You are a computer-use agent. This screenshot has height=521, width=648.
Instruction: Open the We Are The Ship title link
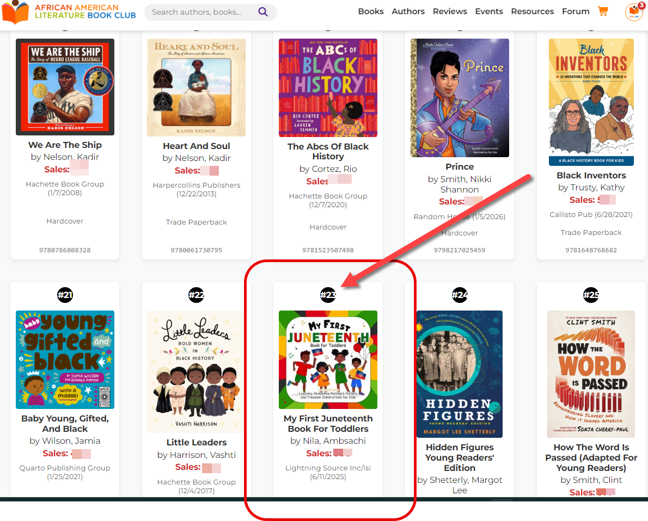point(65,145)
